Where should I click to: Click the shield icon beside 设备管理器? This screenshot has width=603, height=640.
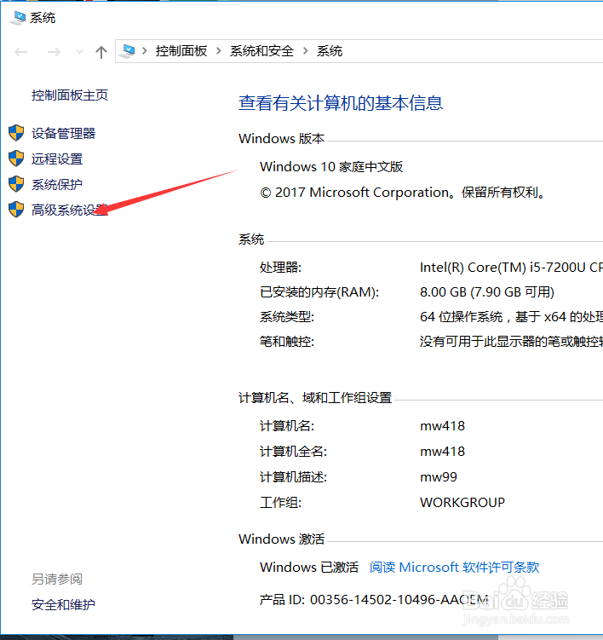[16, 133]
